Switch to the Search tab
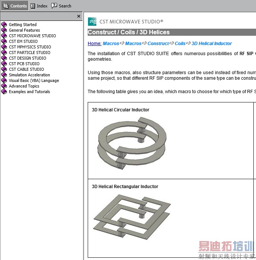This screenshot has width=256, height=260. pyautogui.click(x=61, y=6)
